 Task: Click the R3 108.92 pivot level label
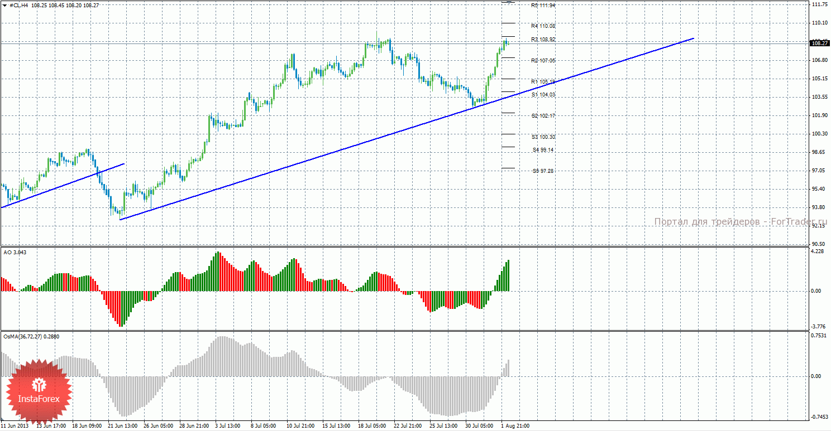(x=543, y=40)
